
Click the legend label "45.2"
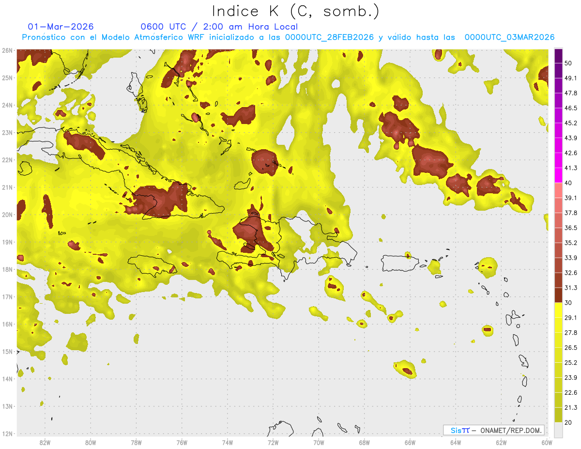click(x=571, y=123)
